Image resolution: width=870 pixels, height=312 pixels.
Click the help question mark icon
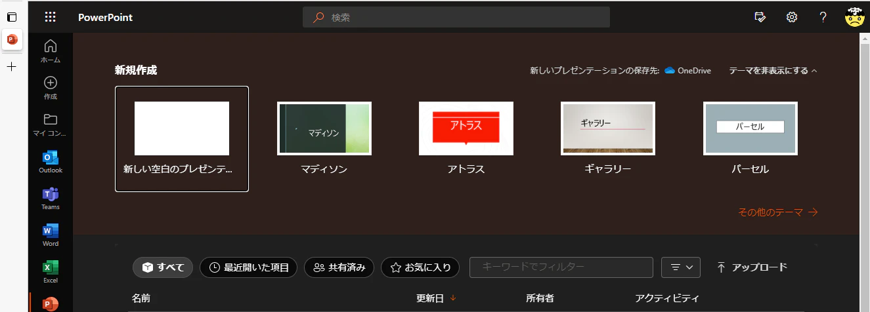click(x=823, y=17)
